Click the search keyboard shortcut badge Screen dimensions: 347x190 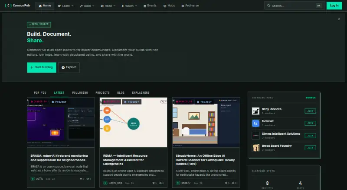click(x=319, y=6)
